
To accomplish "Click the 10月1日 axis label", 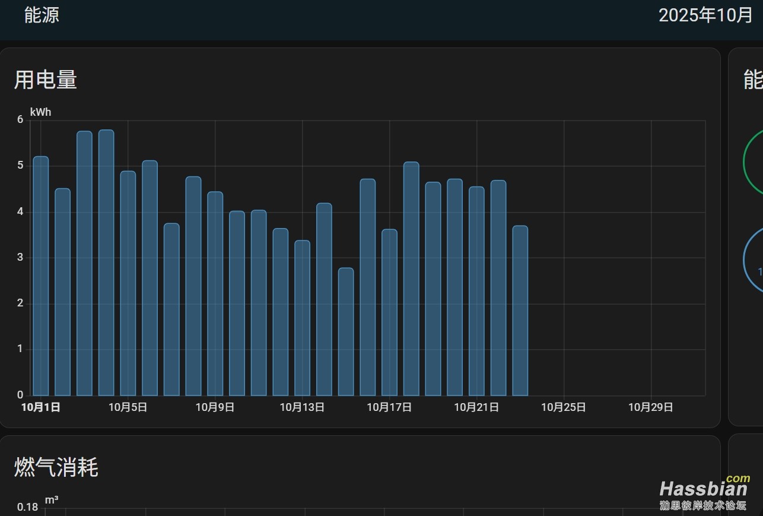I will [41, 407].
